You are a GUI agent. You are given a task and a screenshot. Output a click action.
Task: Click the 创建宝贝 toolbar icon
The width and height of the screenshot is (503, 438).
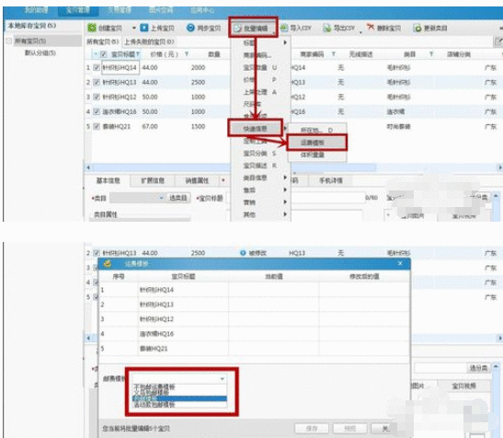coord(92,28)
